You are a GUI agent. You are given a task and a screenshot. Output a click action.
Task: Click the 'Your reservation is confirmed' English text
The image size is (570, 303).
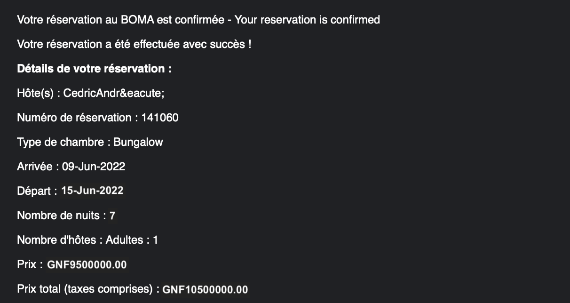(x=307, y=20)
